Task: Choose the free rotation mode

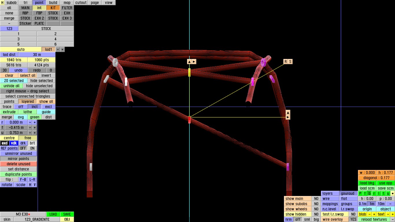Action: (28, 138)
